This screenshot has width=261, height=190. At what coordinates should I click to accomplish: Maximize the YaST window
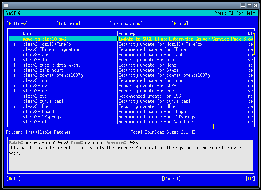click(249, 6)
